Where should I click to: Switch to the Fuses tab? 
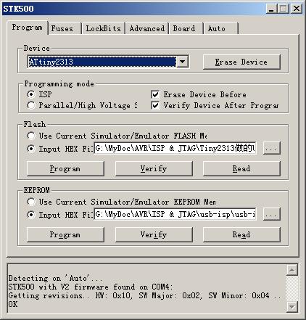(62, 28)
